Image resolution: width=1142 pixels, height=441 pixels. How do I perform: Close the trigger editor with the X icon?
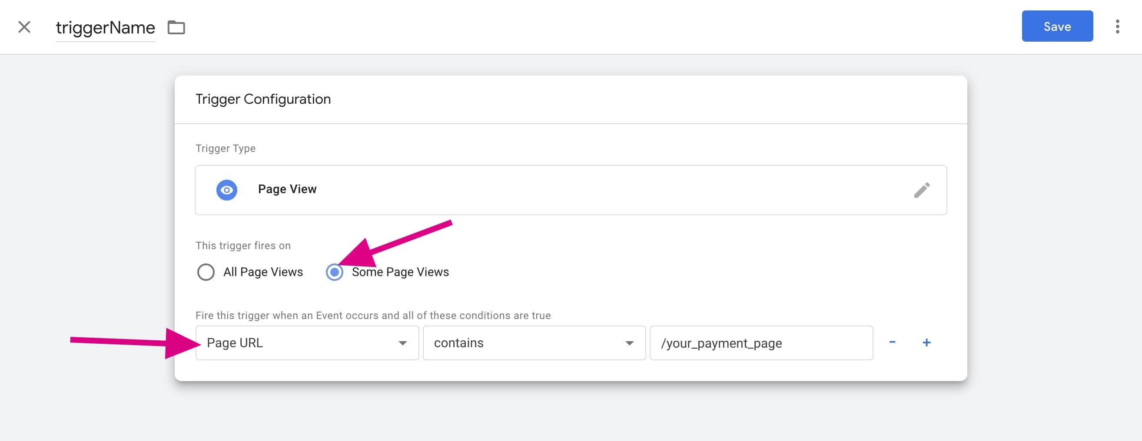click(24, 27)
